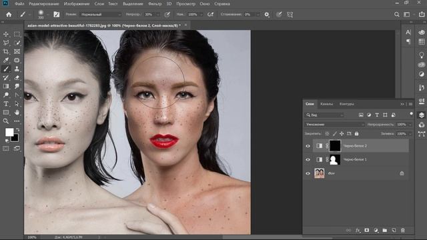427x240 pixels.
Task: Delete the selected layer with trash icon
Action: [403, 230]
